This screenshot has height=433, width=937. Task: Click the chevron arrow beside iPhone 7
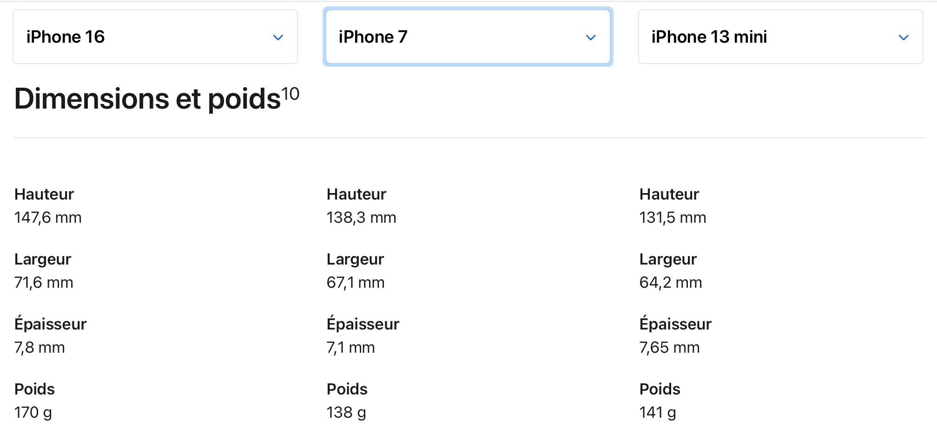(x=591, y=38)
